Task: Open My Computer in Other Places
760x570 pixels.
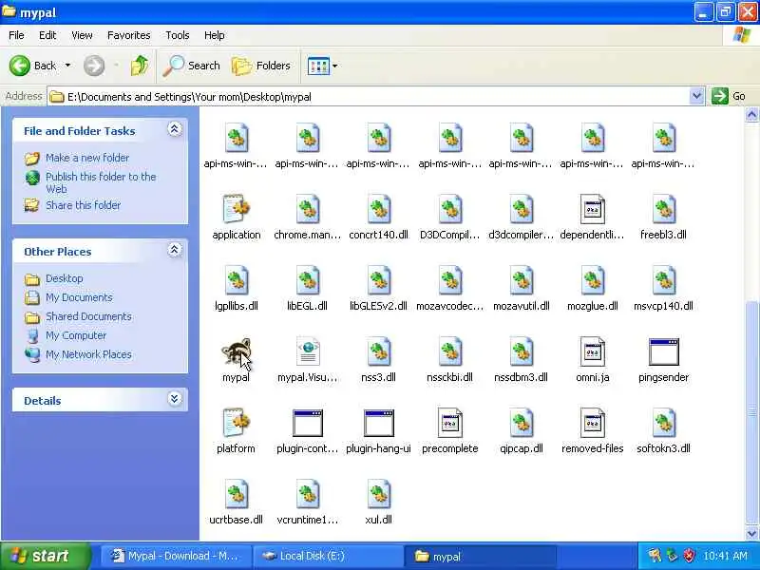Action: click(x=76, y=335)
